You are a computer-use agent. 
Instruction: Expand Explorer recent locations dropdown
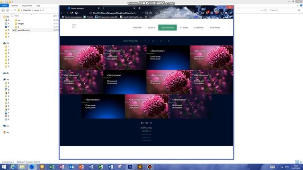point(11,10)
